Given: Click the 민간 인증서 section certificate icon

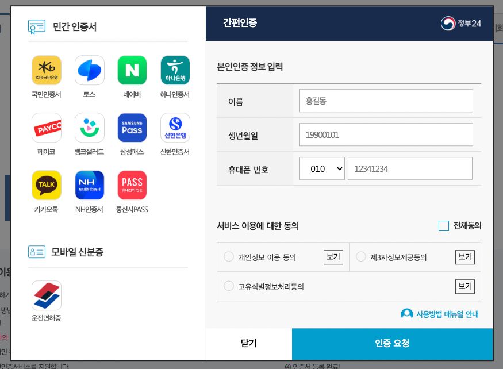Looking at the screenshot, I should (37, 26).
